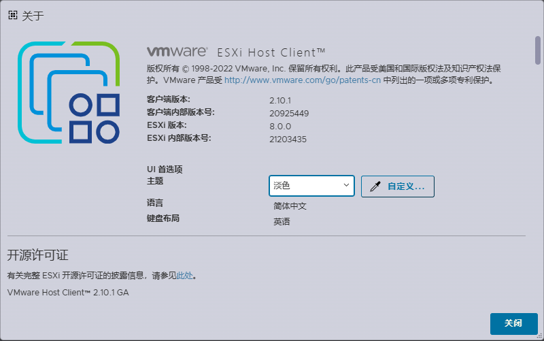Click the 简体中文 language value
Screen dimensions: 544x341
pyautogui.click(x=290, y=206)
